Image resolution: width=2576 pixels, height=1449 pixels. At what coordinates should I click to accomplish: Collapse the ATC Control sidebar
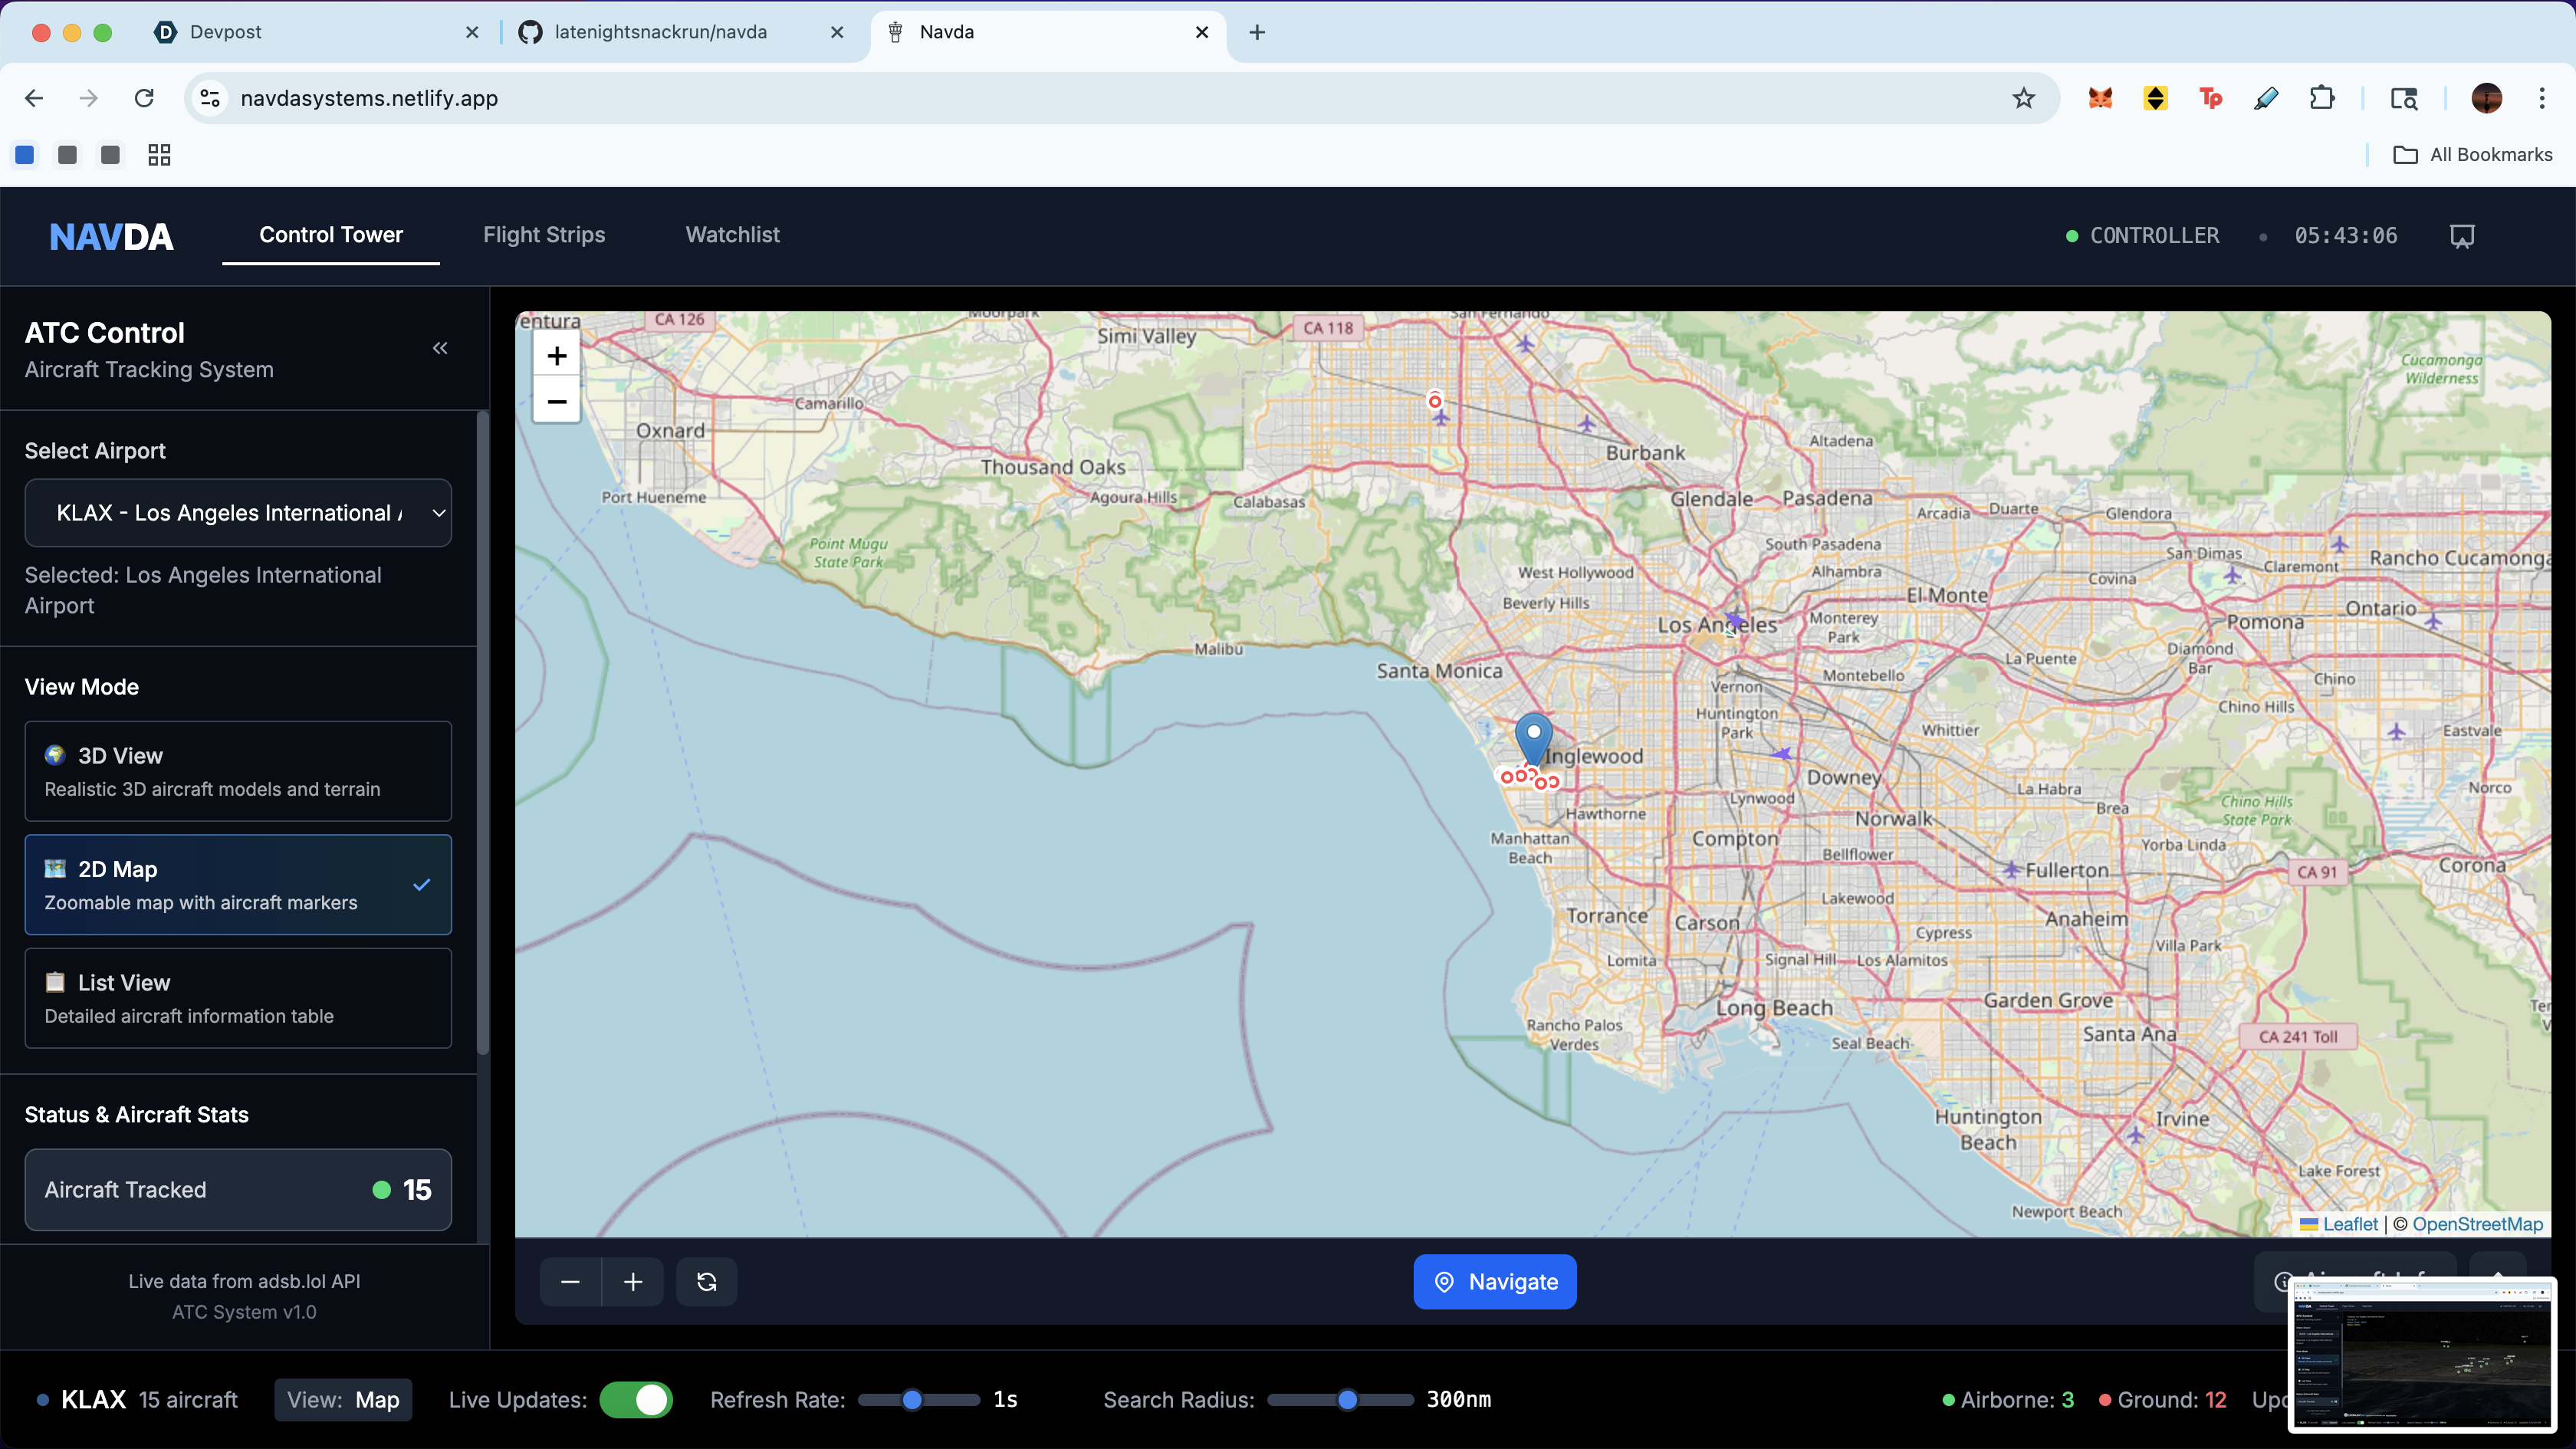pos(440,348)
